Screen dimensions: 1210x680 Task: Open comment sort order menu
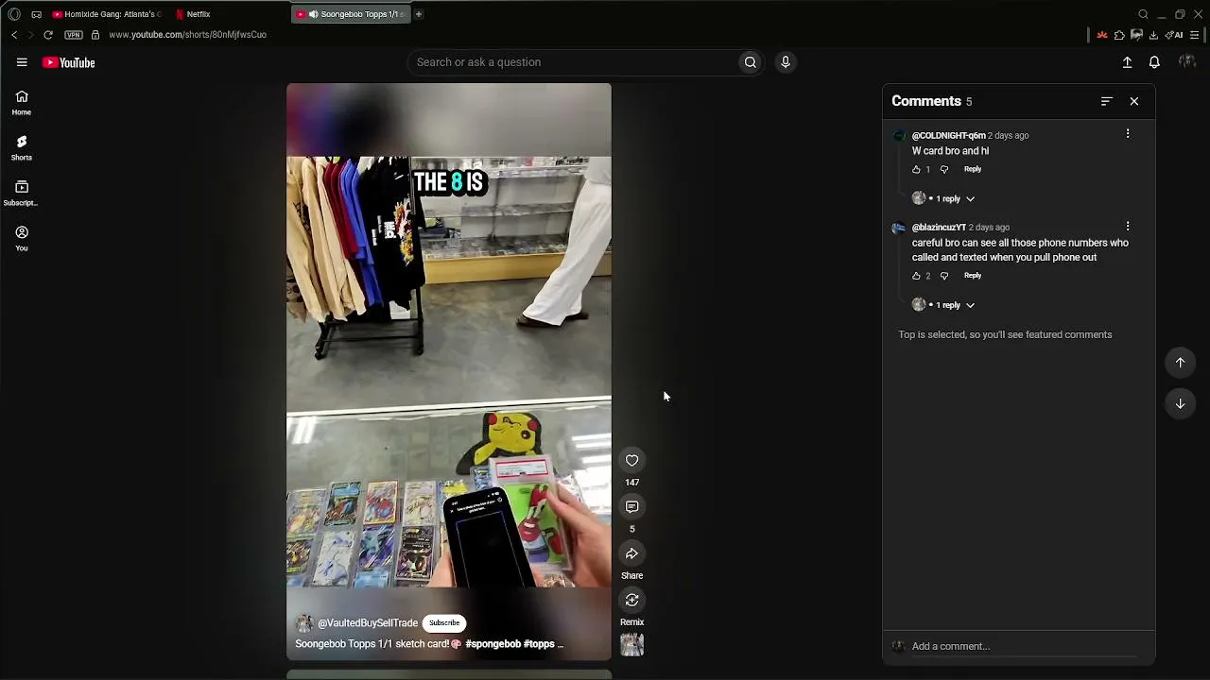point(1106,101)
